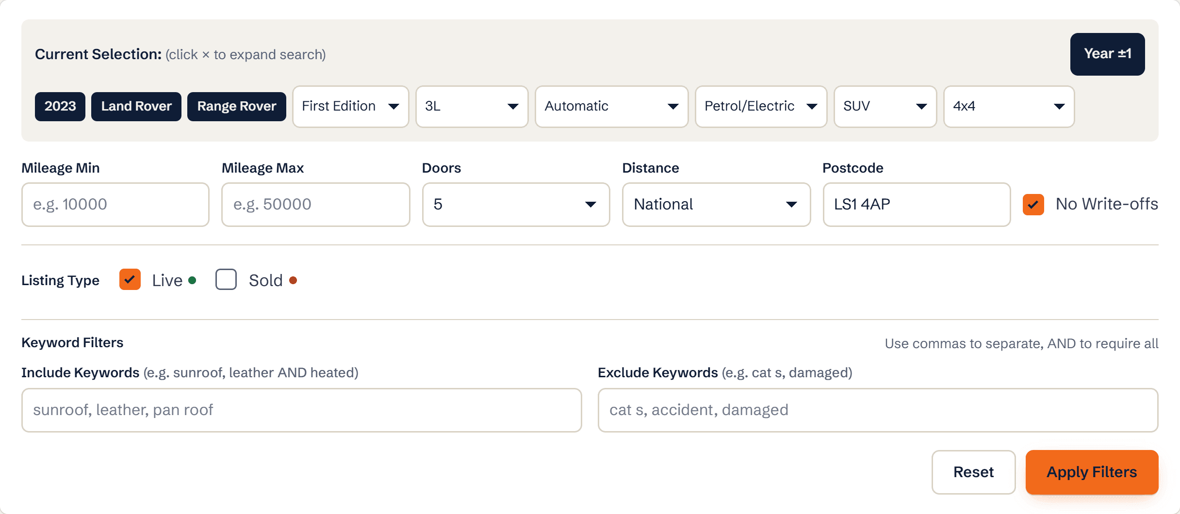
Task: Click the Postcode field with LS1 4AP
Action: pyautogui.click(x=917, y=204)
